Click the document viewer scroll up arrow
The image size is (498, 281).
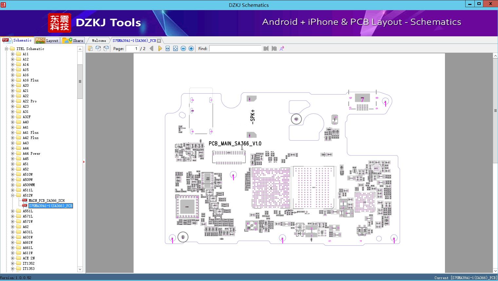[x=495, y=56]
